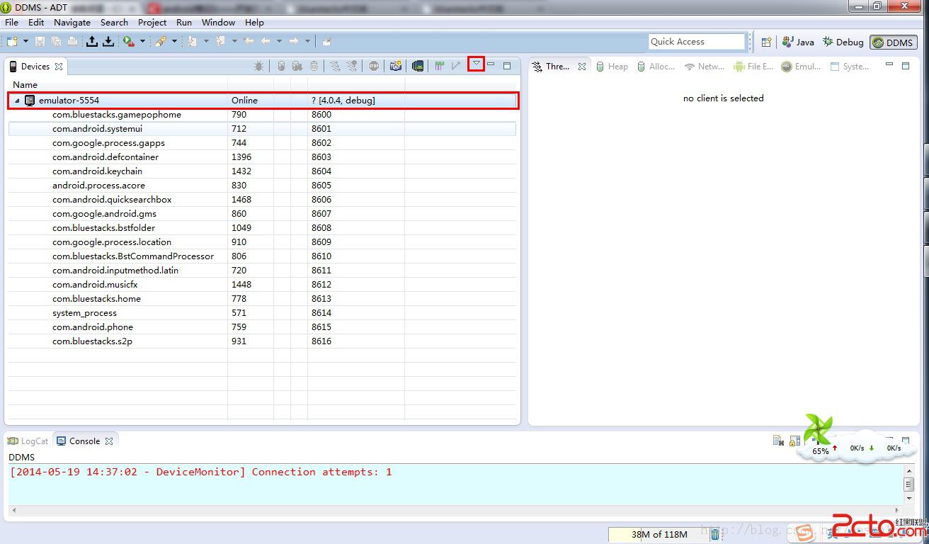Click the Cause GC trash icon in Devices

pos(314,66)
